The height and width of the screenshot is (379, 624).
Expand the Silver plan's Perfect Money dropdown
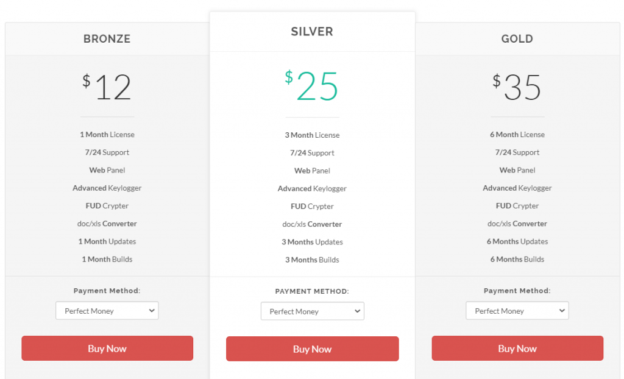(x=312, y=311)
